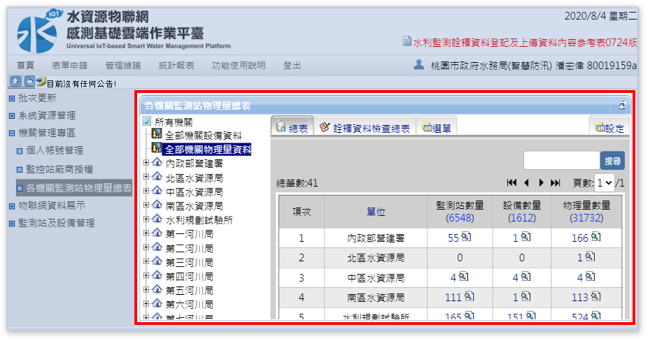The width and height of the screenshot is (650, 341).
Task: Open detail icon for 中區水資源局 device count
Action: 525,277
